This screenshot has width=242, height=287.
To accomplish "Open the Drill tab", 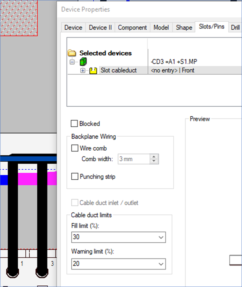I will click(235, 27).
